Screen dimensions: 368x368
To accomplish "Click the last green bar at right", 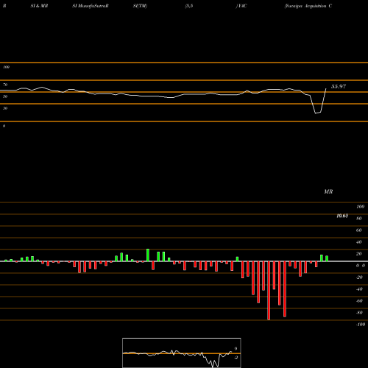I will tap(327, 258).
